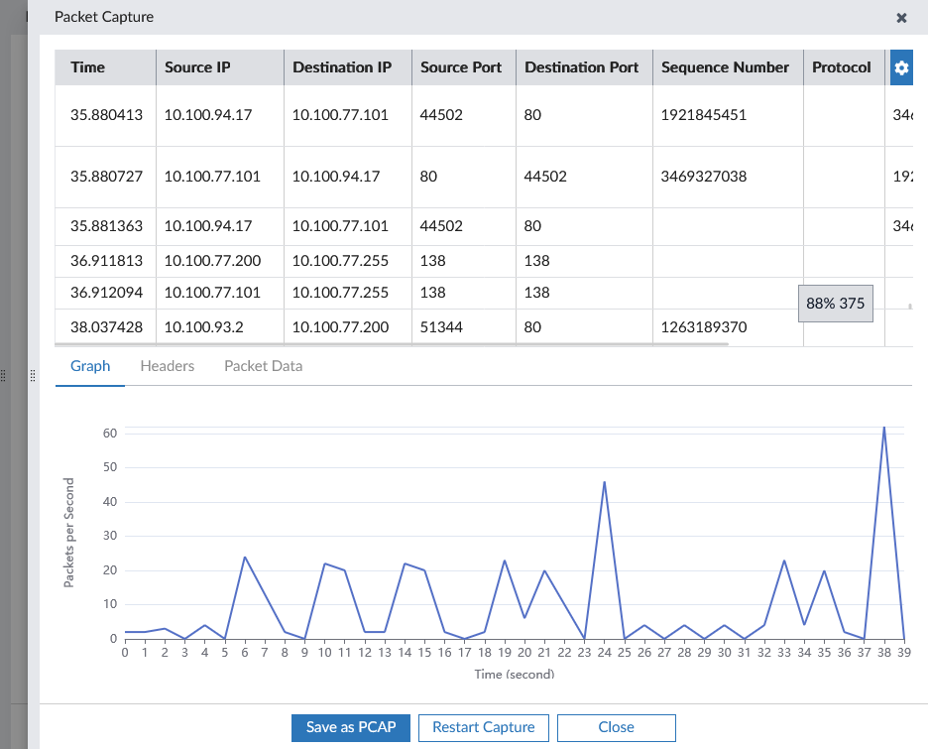The width and height of the screenshot is (929, 749).
Task: Click the tallest spike near 38 seconds on graph
Action: tap(885, 429)
